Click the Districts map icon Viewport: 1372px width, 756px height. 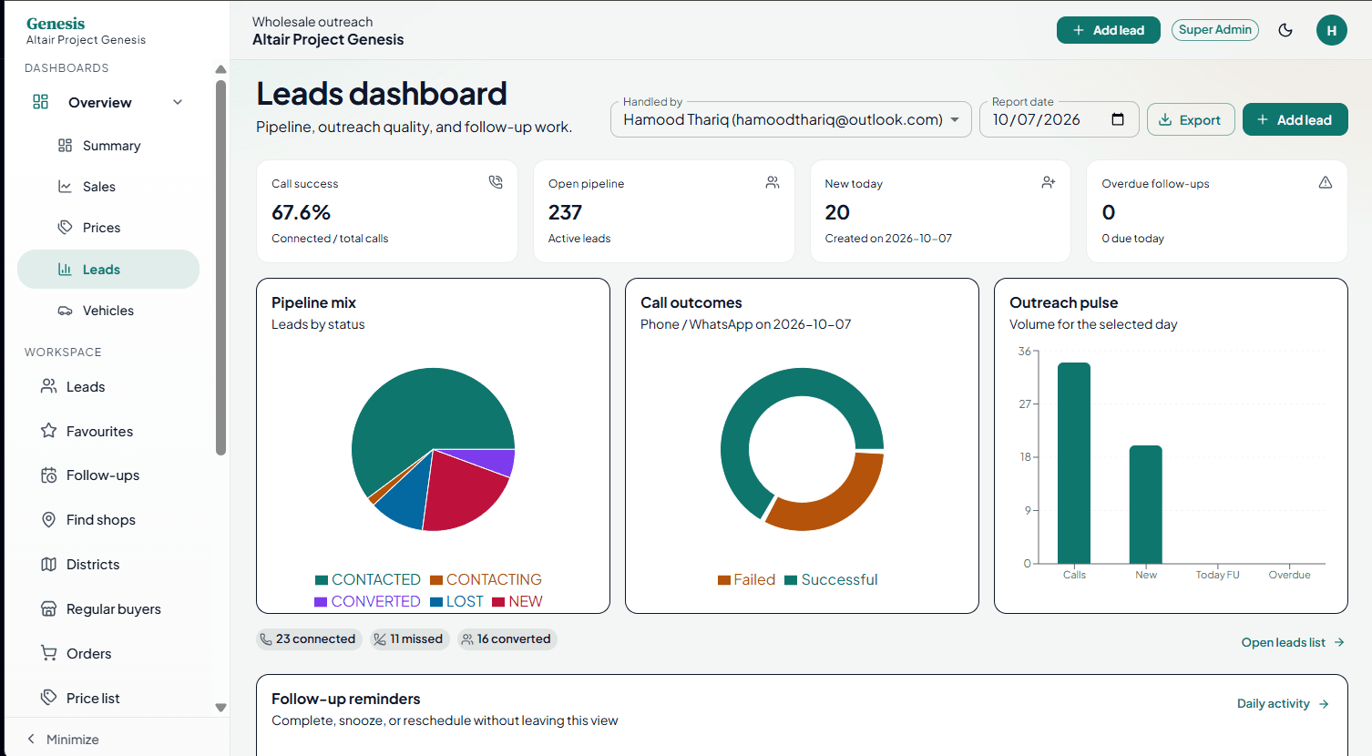(48, 564)
